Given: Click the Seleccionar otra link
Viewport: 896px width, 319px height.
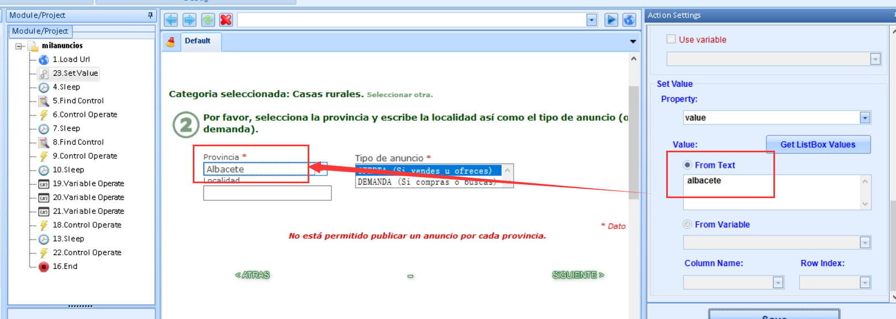Looking at the screenshot, I should coord(399,95).
